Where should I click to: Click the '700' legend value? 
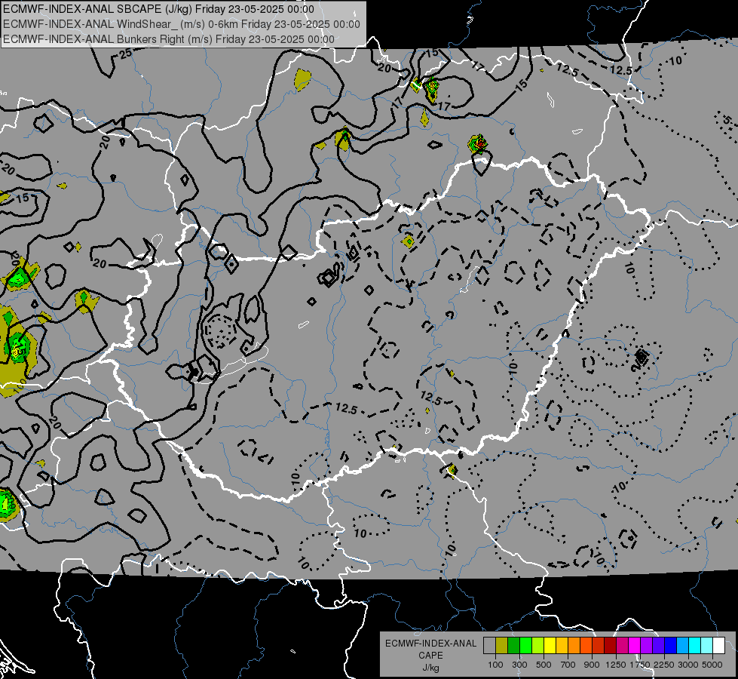click(568, 665)
